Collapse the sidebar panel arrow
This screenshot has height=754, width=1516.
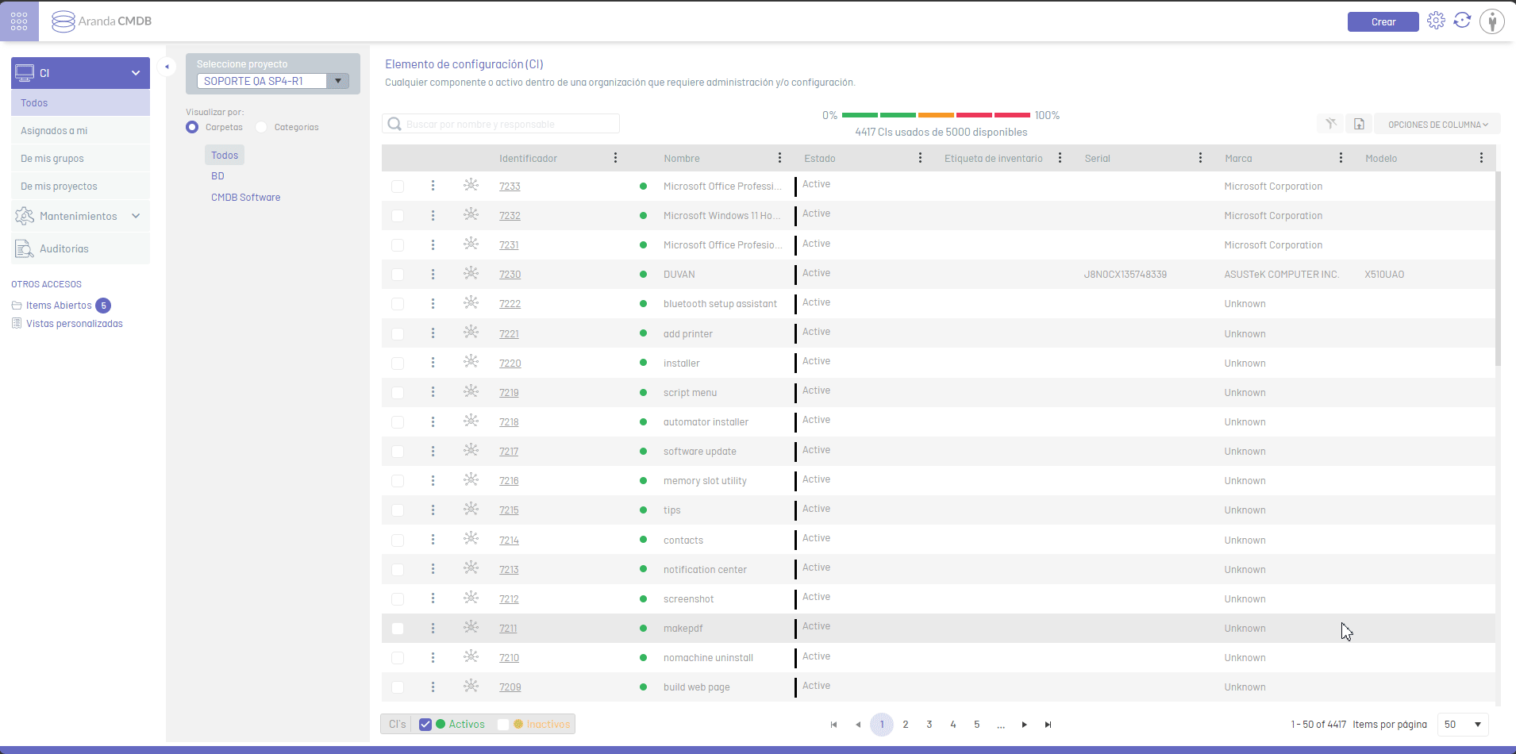(x=167, y=67)
